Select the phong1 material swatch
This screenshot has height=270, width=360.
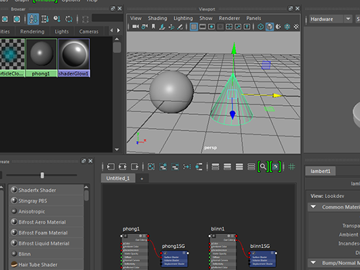coord(41,57)
